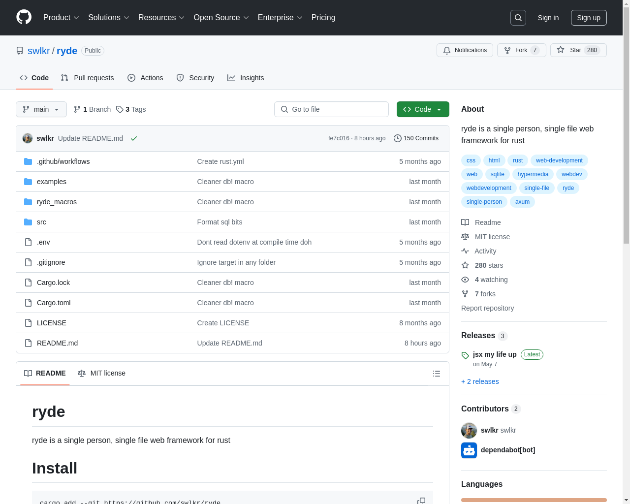The height and width of the screenshot is (504, 630).
Task: Expand the Enterprise menu
Action: (280, 18)
